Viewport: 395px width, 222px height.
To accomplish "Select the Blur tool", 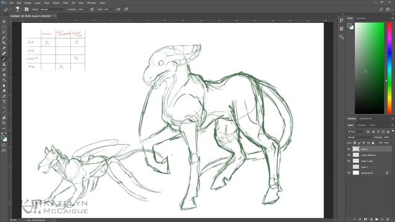I will (x=4, y=86).
